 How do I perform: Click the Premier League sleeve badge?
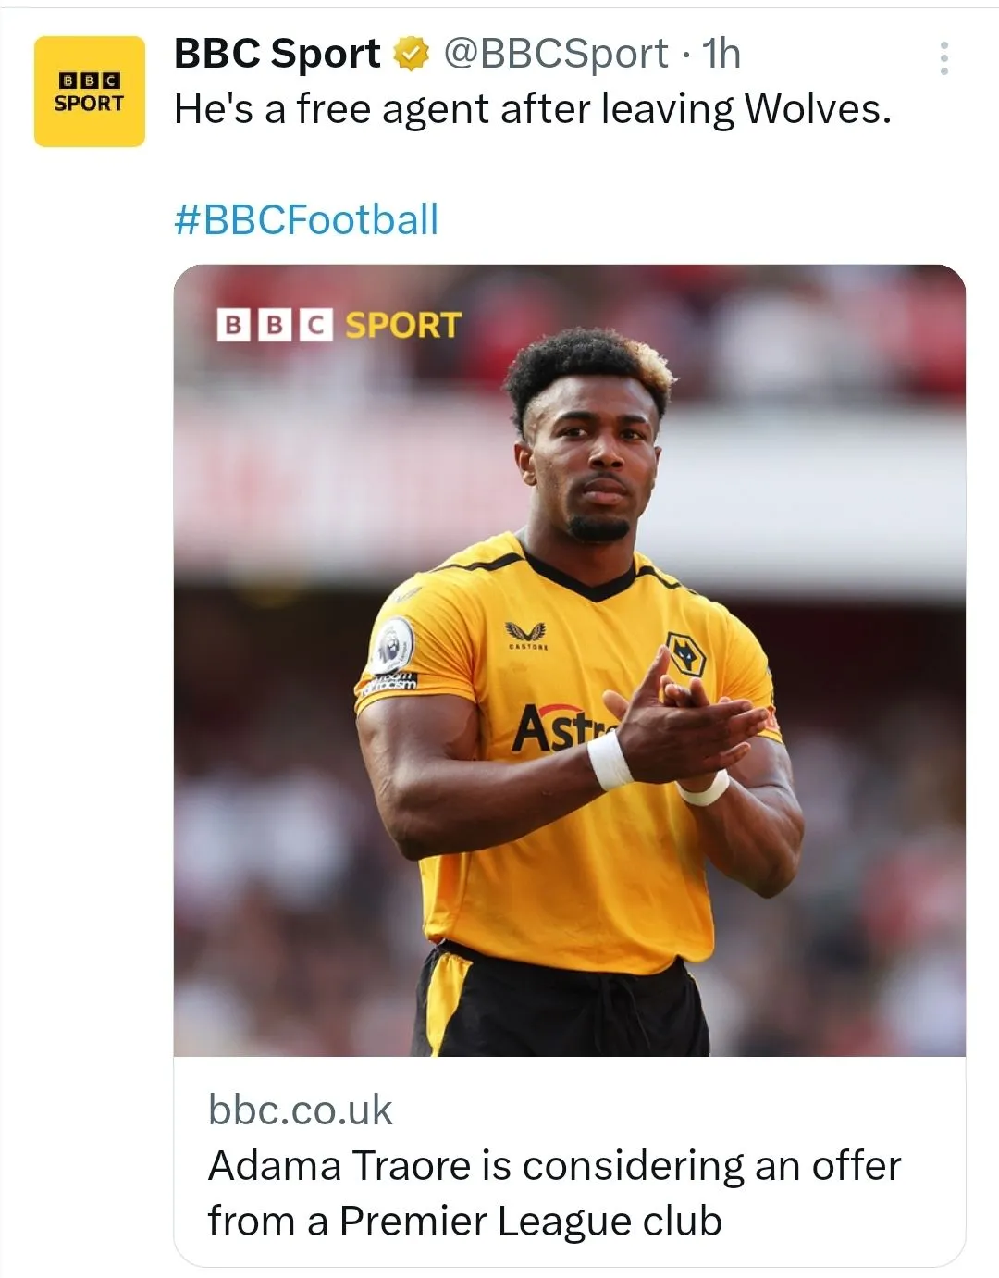[393, 643]
